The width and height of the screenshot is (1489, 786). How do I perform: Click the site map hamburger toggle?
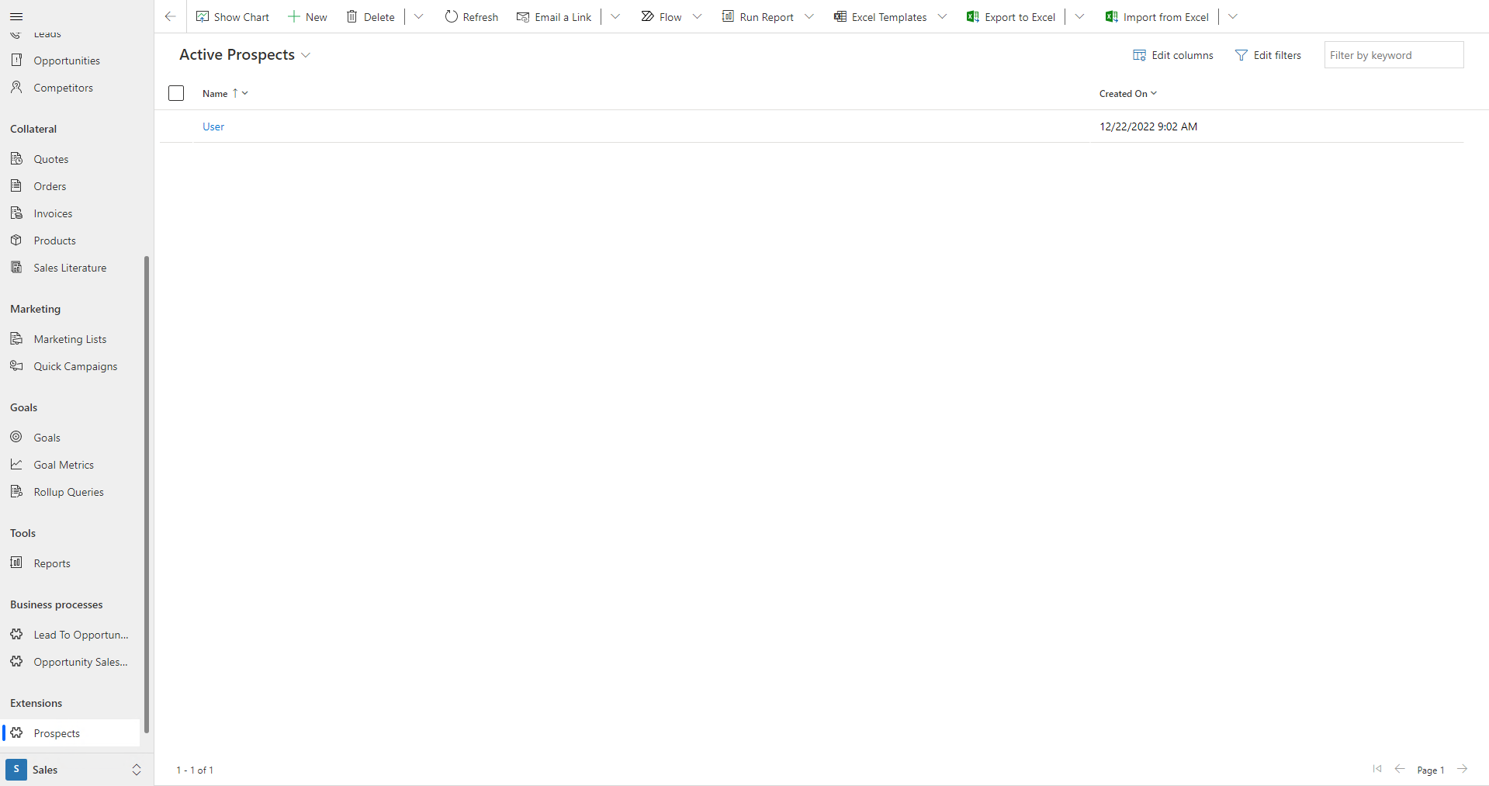pos(16,16)
